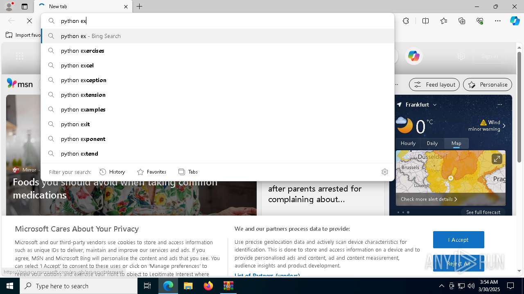Open search suggestion settings gear

click(384, 172)
